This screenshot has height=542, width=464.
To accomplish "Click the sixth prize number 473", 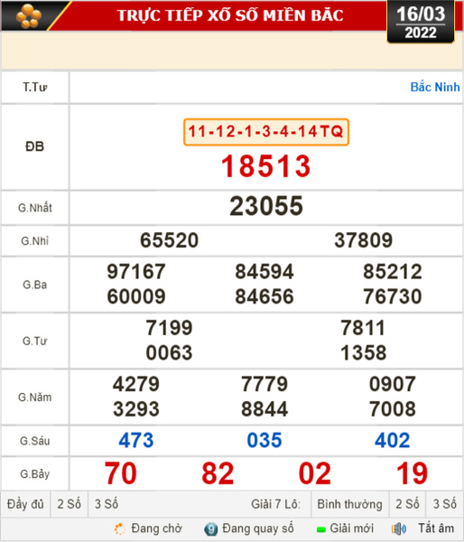I will (136, 441).
